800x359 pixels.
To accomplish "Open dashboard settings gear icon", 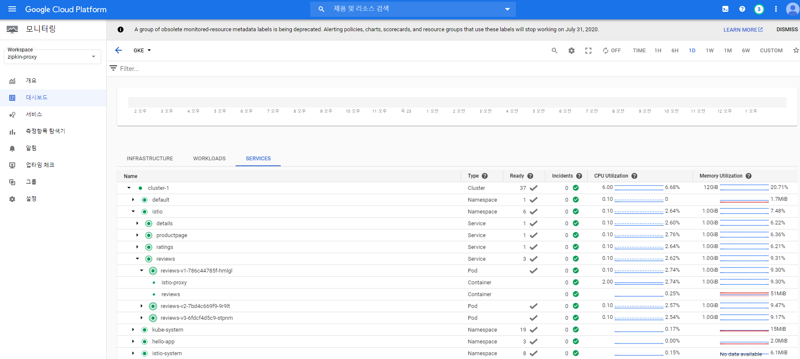I will tap(572, 51).
